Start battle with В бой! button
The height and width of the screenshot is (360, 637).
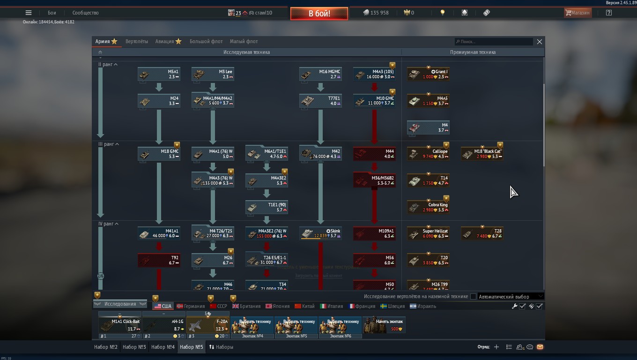pos(319,13)
